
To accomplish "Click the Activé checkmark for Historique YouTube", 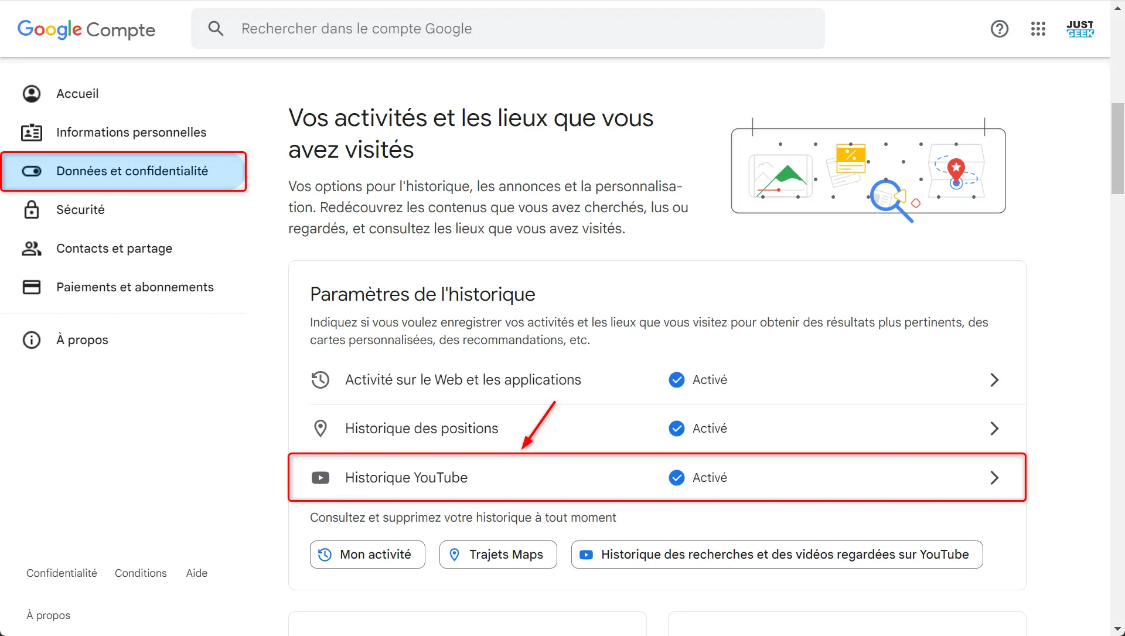I will click(x=677, y=478).
